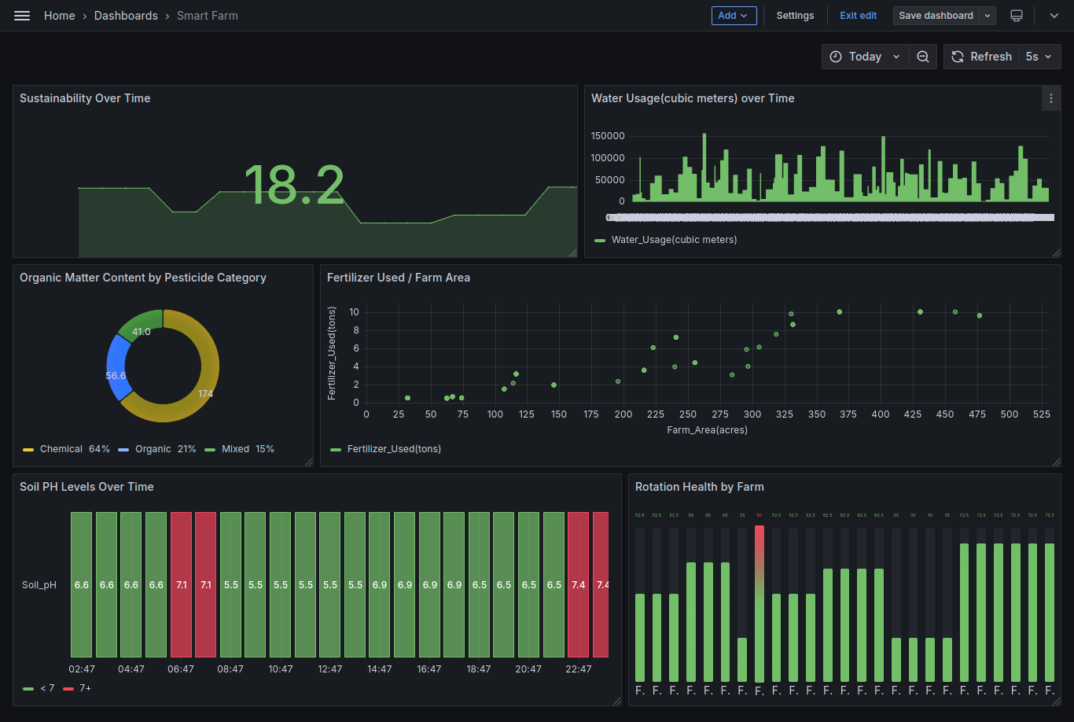Open the Save dashboard dropdown arrow
1074x722 pixels.
(x=988, y=16)
